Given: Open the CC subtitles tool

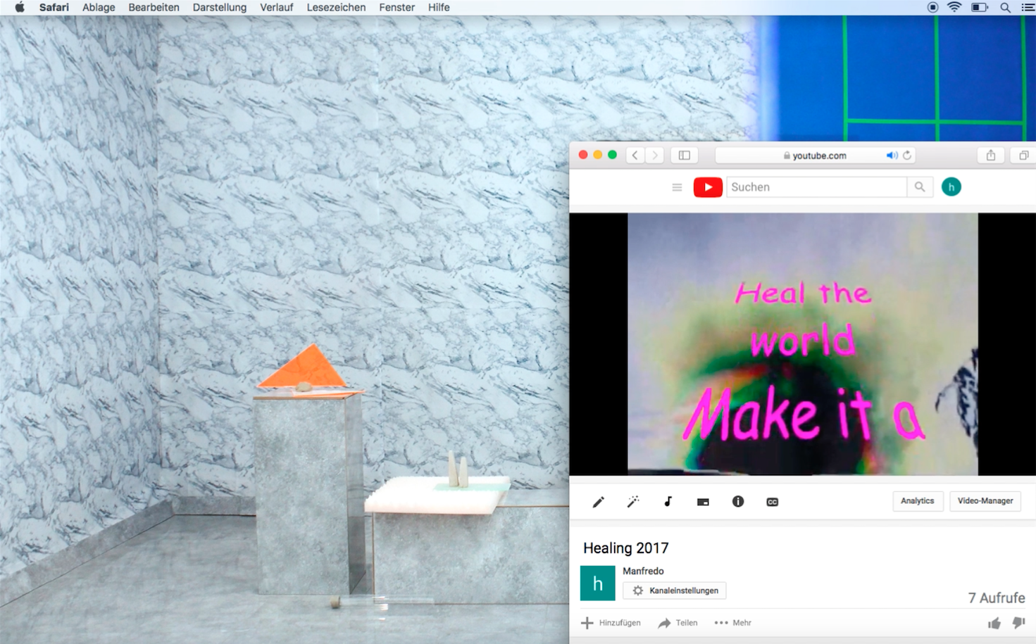Looking at the screenshot, I should click(x=772, y=502).
